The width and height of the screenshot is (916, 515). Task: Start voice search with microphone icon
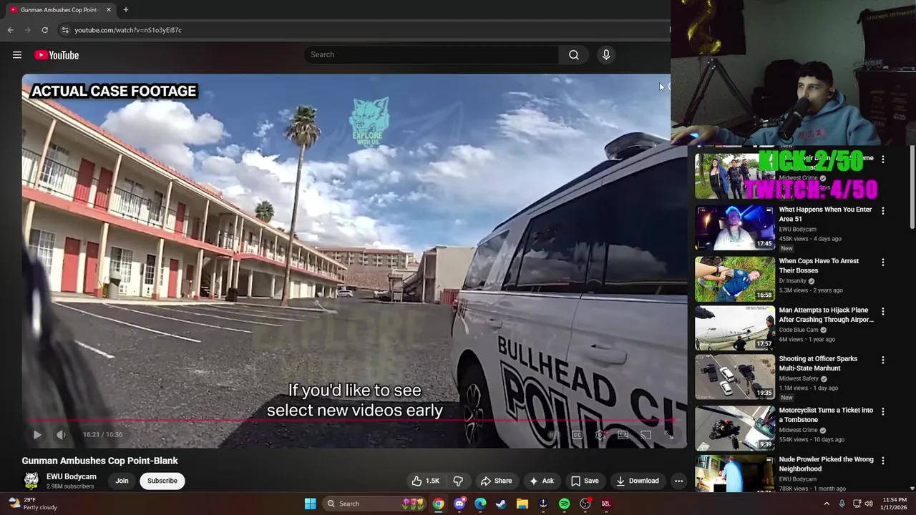coord(606,55)
